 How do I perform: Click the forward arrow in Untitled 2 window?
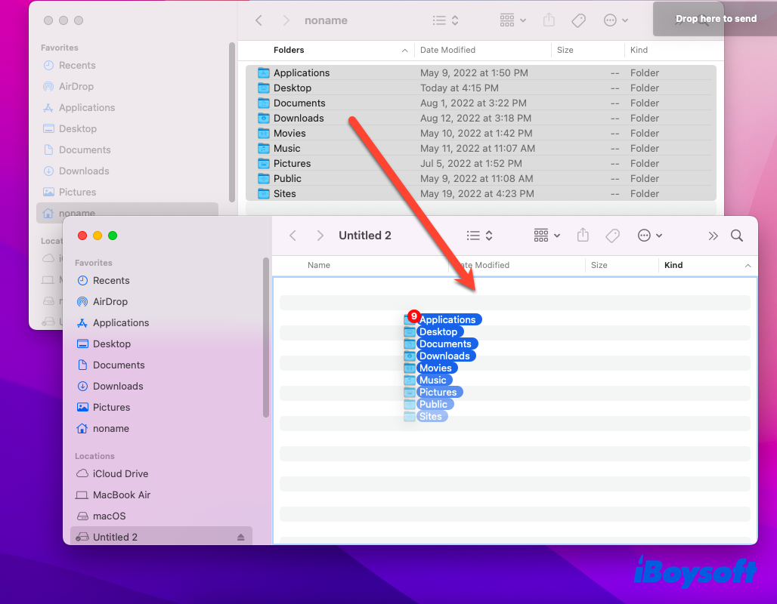pyautogui.click(x=320, y=236)
